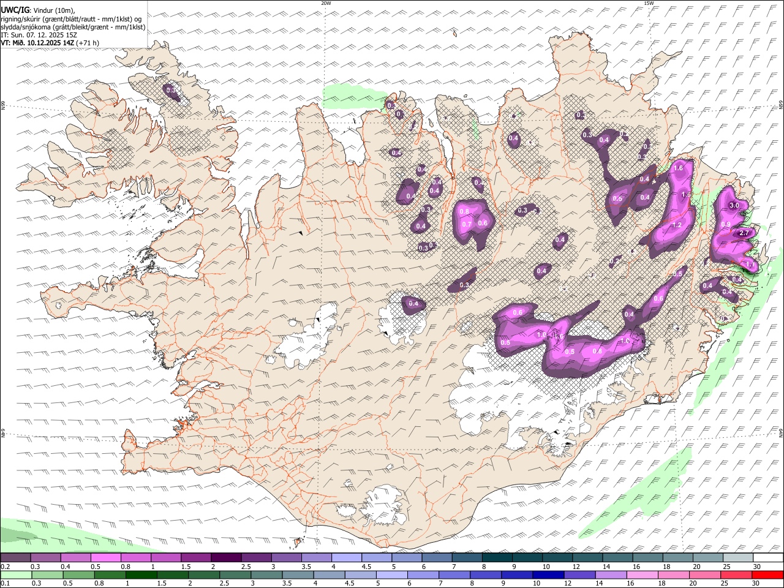Click the slydda/snjókoma legend description line

tap(73, 27)
